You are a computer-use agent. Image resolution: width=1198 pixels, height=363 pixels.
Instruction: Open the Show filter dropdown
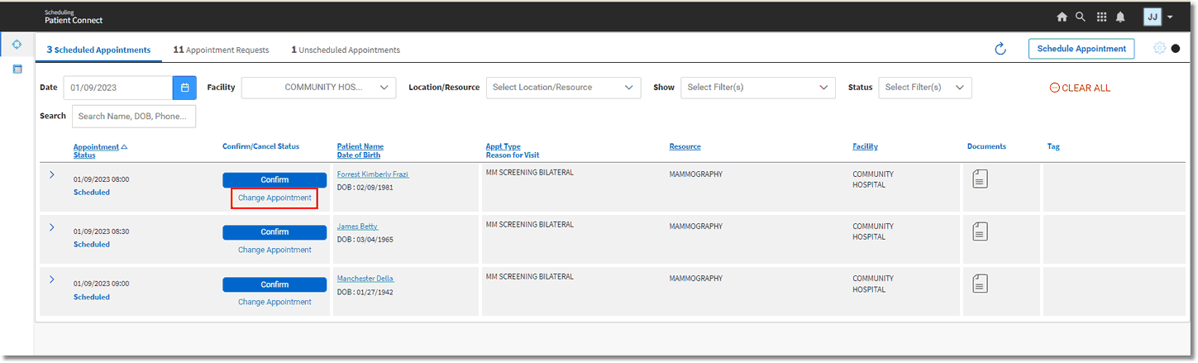(x=757, y=88)
